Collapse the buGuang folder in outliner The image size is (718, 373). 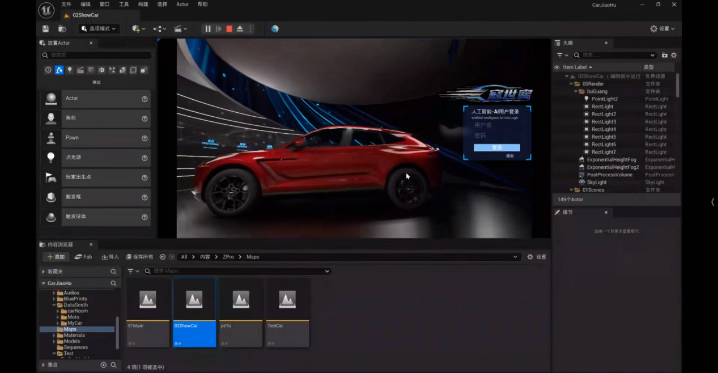[x=576, y=91]
